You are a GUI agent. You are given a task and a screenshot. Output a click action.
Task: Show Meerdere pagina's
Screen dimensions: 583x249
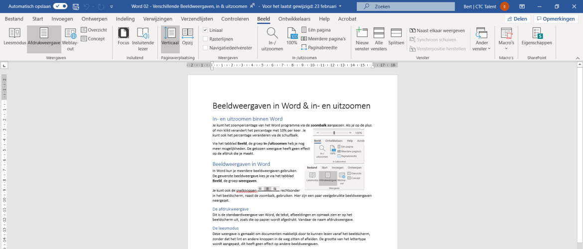point(323,39)
